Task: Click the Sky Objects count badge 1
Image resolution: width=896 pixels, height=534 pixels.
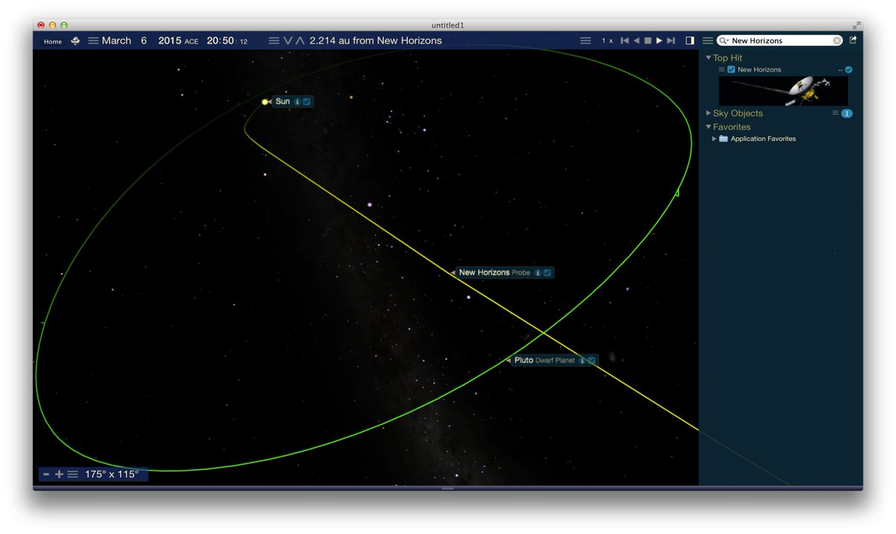Action: (x=847, y=113)
